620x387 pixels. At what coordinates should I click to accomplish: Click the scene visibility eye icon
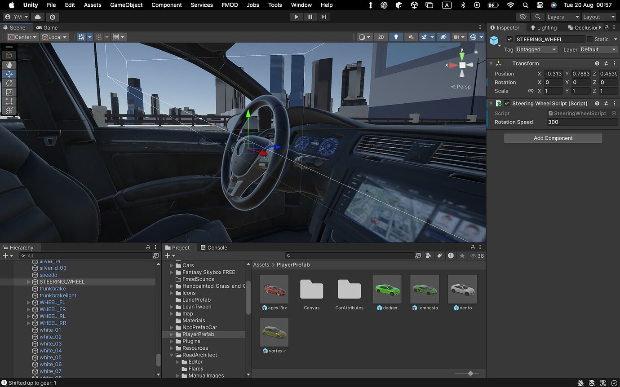443,37
